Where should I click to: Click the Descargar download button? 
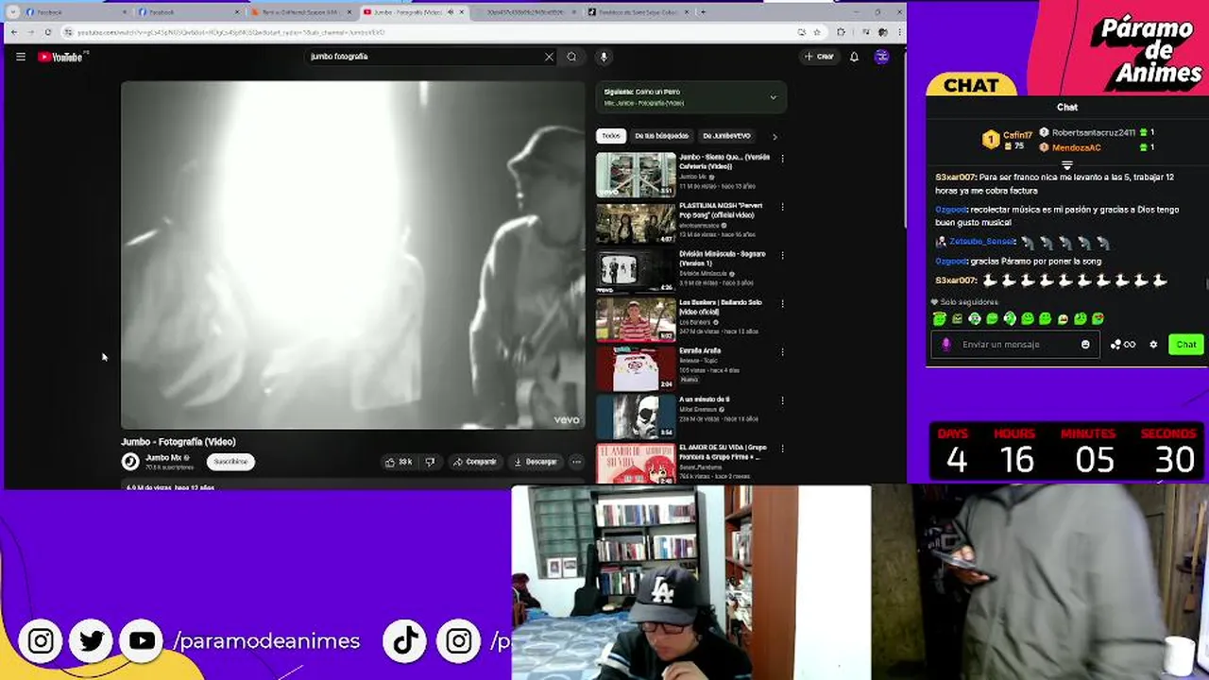coord(535,462)
